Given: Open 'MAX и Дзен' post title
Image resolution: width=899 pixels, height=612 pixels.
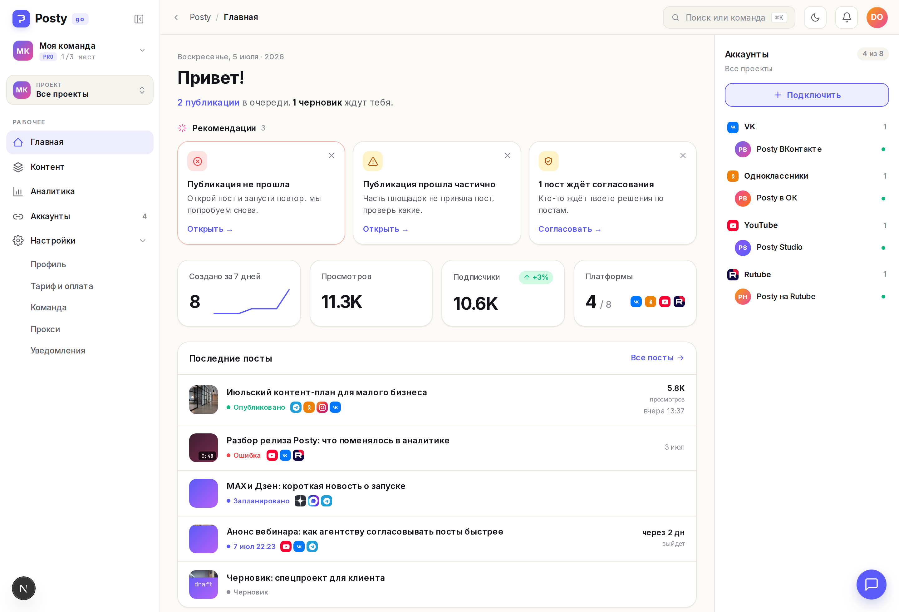Looking at the screenshot, I should point(316,486).
